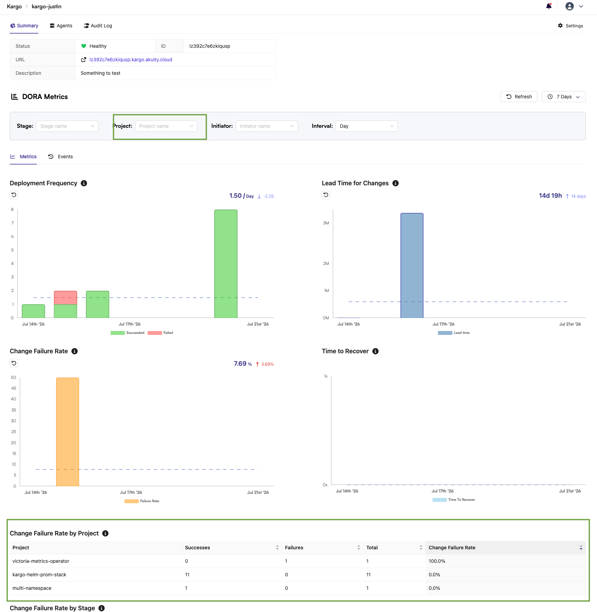Reset the Lead Time for Changes chart
This screenshot has height=612, width=597.
coord(326,195)
